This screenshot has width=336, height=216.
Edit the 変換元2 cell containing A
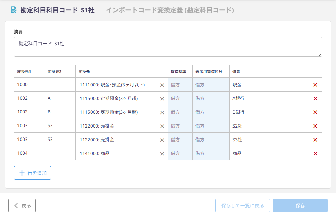pyautogui.click(x=60, y=98)
